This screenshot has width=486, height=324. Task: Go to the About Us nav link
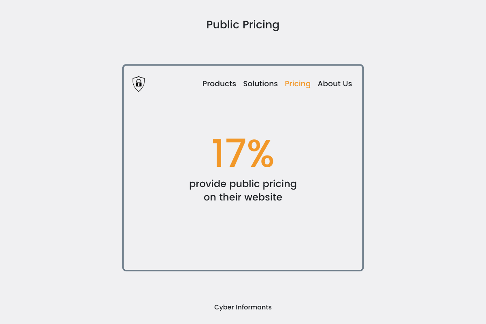pyautogui.click(x=335, y=84)
